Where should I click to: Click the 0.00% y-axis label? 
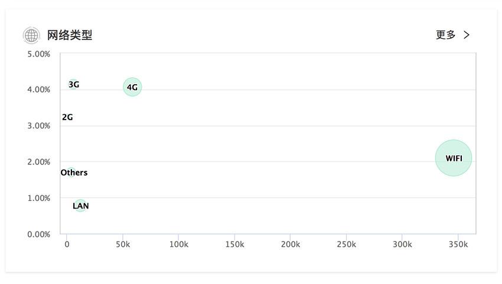tap(39, 235)
